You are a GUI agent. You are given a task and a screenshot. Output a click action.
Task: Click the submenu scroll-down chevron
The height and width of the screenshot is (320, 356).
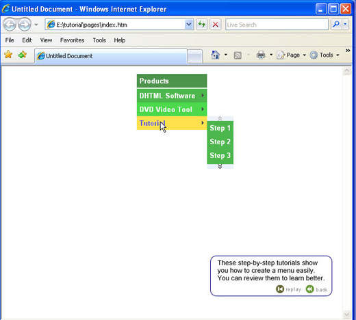(x=220, y=166)
